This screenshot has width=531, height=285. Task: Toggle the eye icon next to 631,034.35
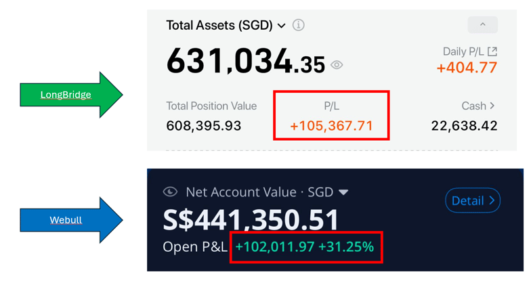coord(337,65)
